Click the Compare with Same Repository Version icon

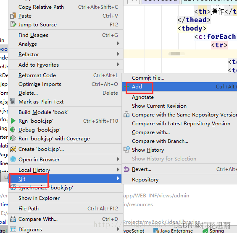(126, 114)
